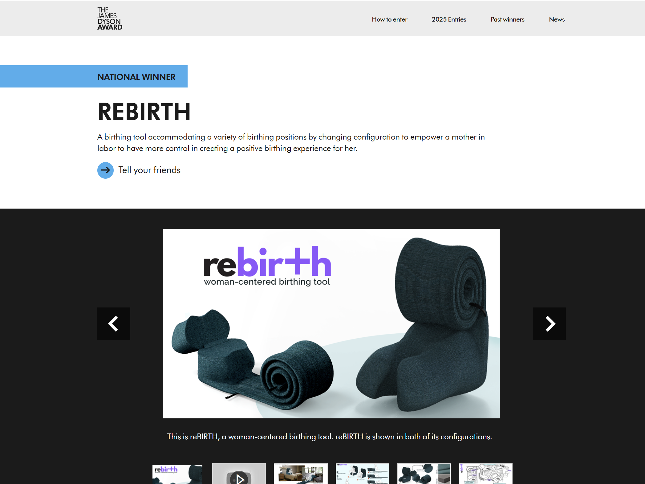Screen dimensions: 645x484
Task: Click the Tell your friends link
Action: [149, 170]
